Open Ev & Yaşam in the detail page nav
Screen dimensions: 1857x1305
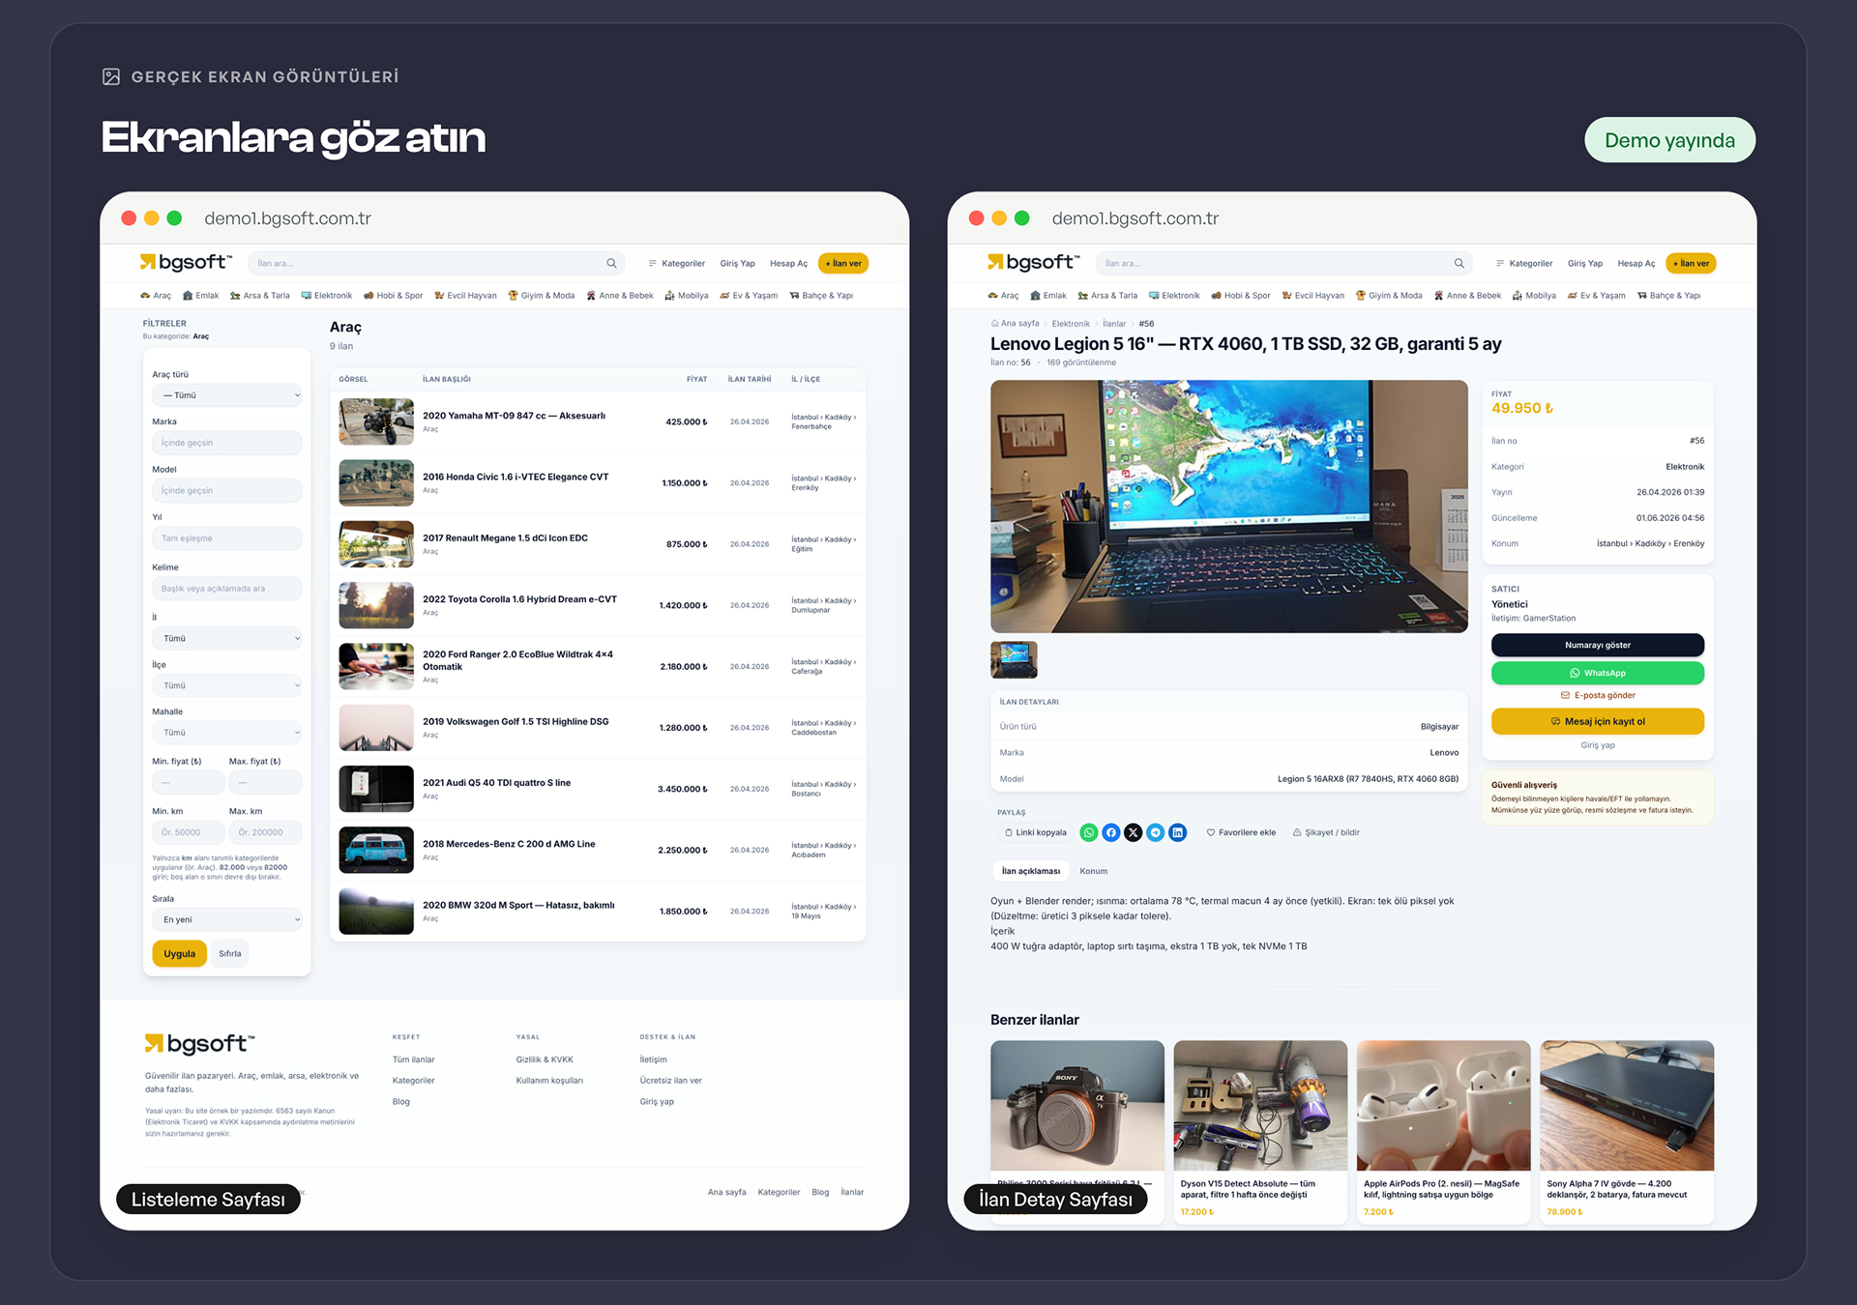(x=1597, y=296)
